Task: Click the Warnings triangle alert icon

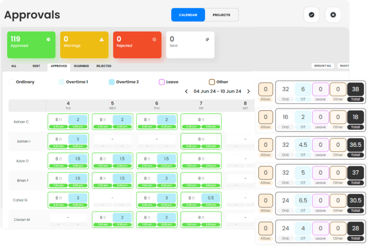Action: pos(102,38)
